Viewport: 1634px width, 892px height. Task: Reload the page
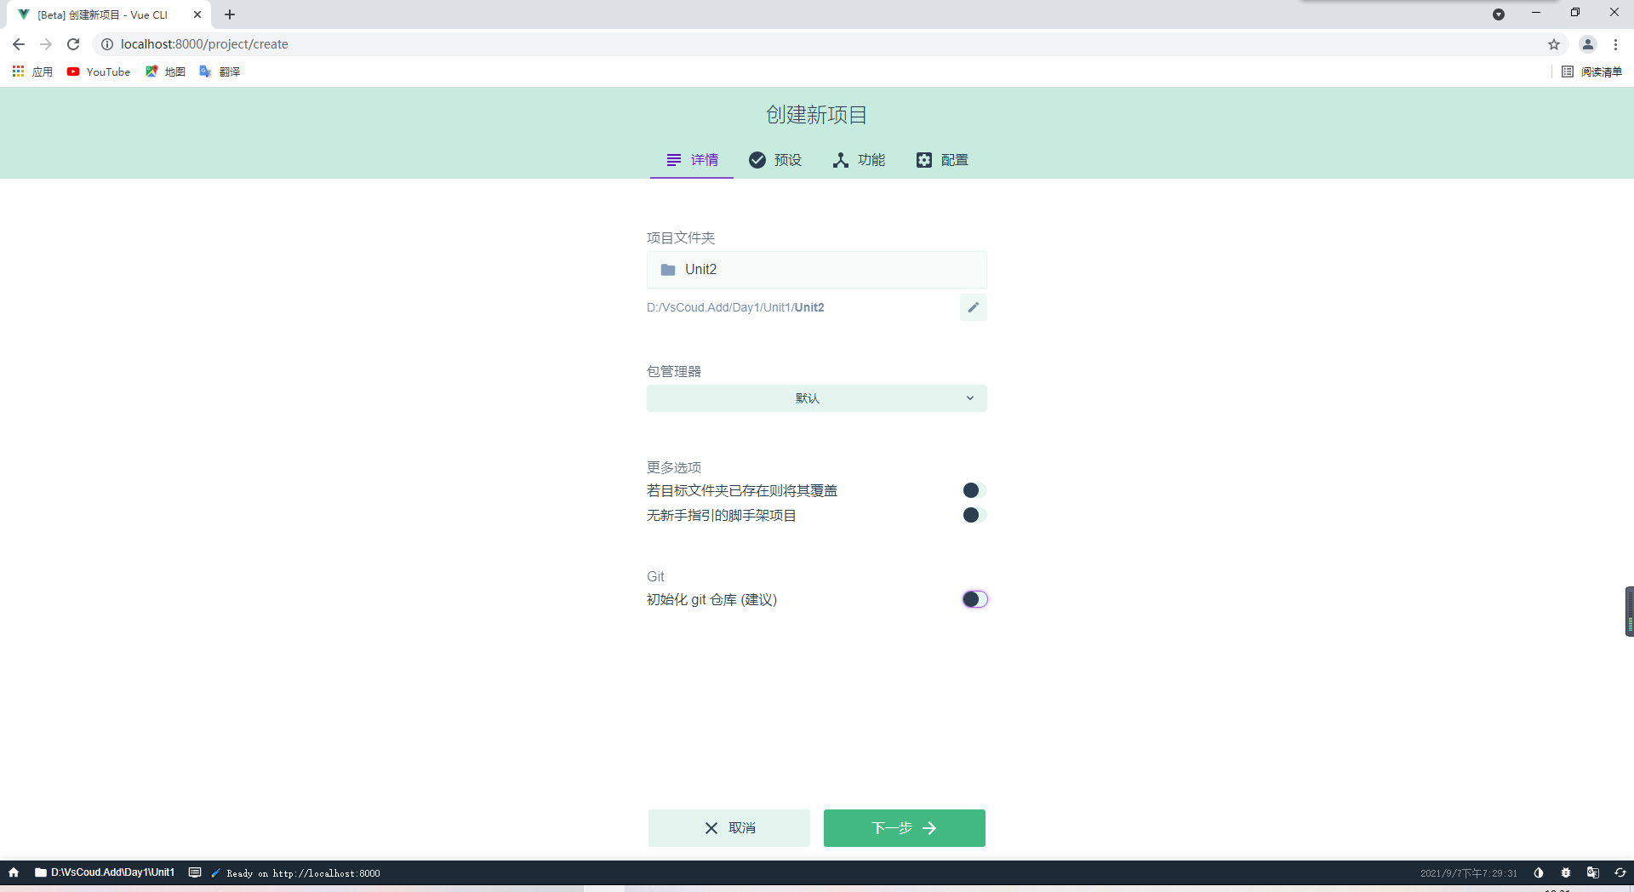click(x=73, y=44)
